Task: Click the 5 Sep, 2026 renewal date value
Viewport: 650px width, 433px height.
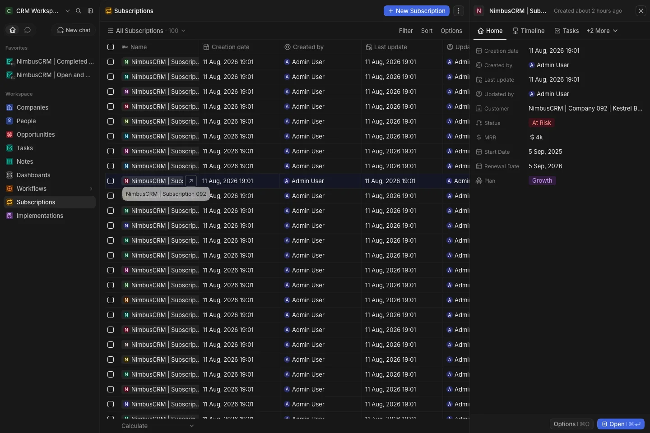Action: click(545, 166)
